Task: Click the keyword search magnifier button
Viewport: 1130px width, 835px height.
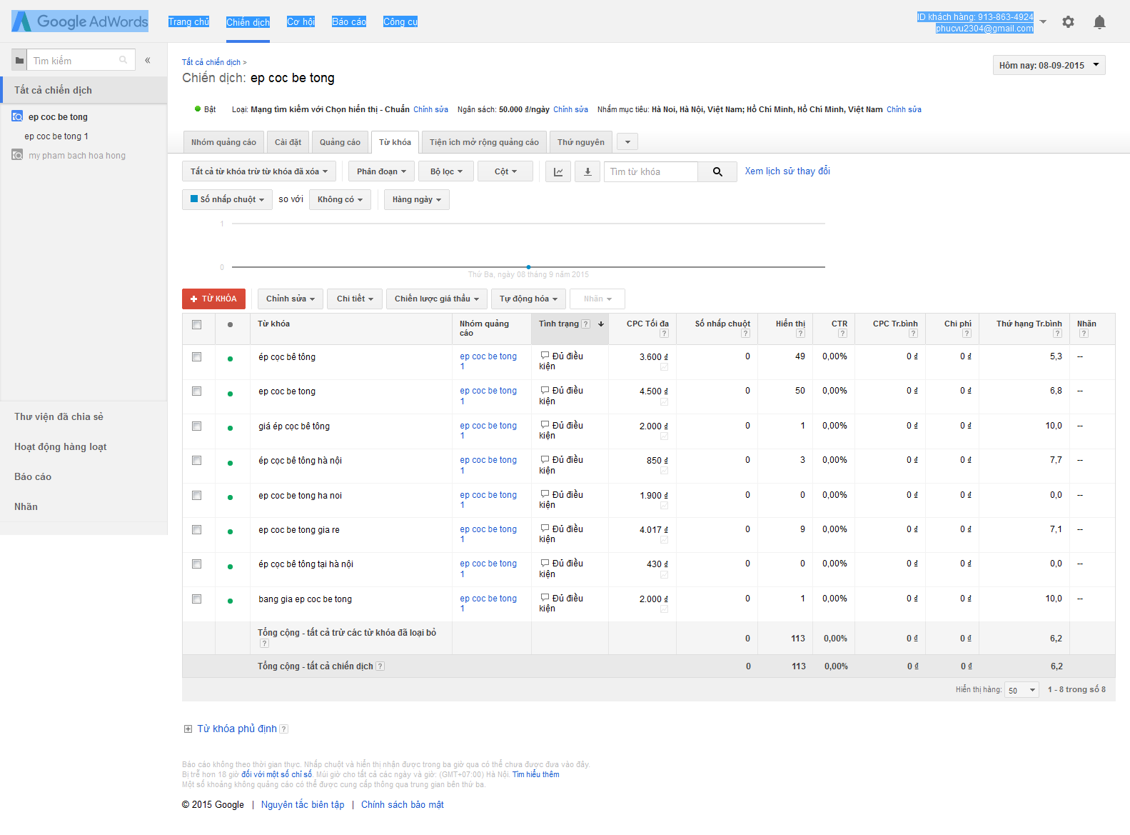Action: click(717, 172)
